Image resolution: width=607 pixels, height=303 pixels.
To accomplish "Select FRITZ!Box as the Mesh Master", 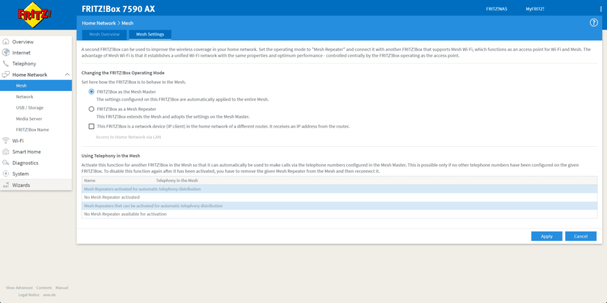I will [91, 92].
